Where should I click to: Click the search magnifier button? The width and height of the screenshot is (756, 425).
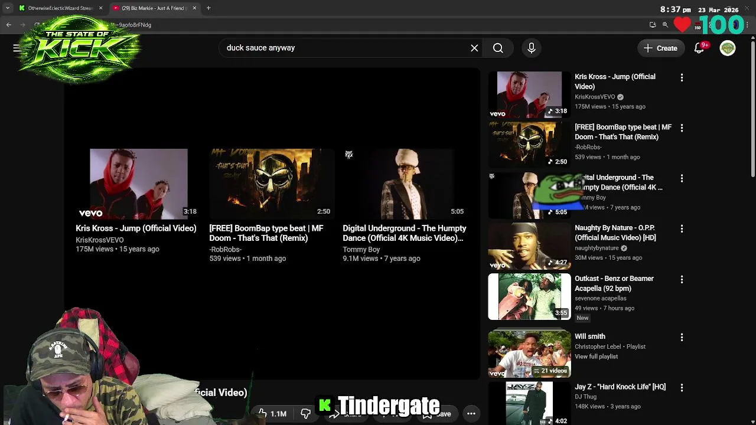point(498,48)
